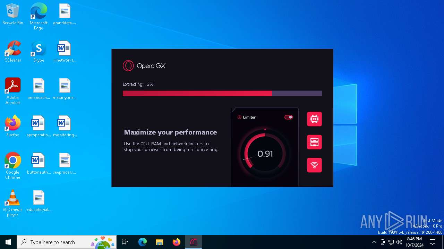Open VLC media player desktop shortcut

click(13, 203)
